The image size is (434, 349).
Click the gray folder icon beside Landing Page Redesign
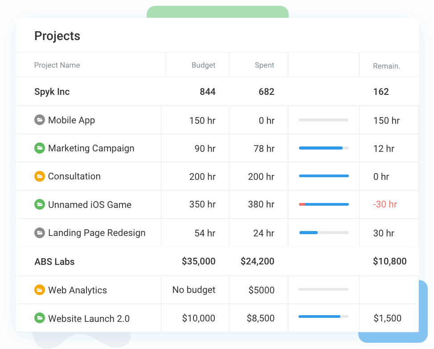point(40,233)
